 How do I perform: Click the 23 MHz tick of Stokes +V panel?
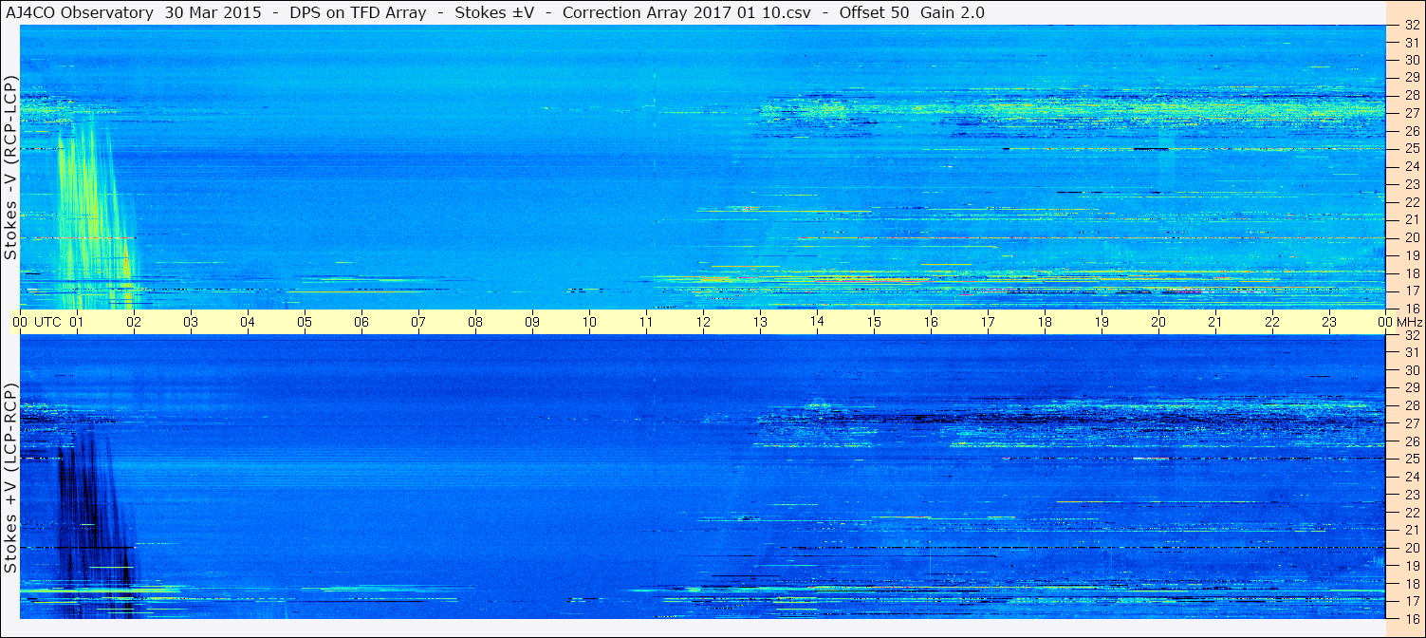coord(1411,495)
